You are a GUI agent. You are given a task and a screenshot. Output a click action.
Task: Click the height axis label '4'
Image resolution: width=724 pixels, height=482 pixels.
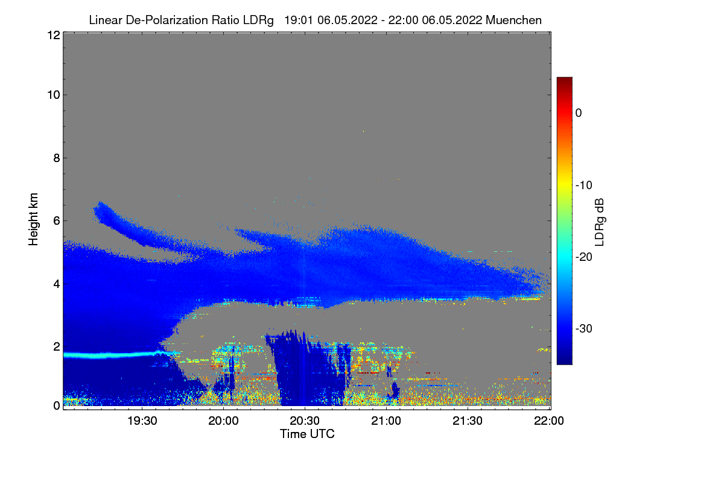56,284
